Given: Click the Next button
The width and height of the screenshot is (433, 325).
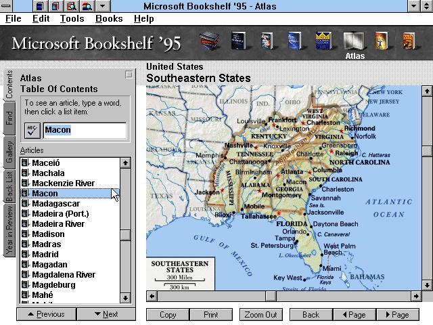Looking at the screenshot, I should click(x=106, y=314).
